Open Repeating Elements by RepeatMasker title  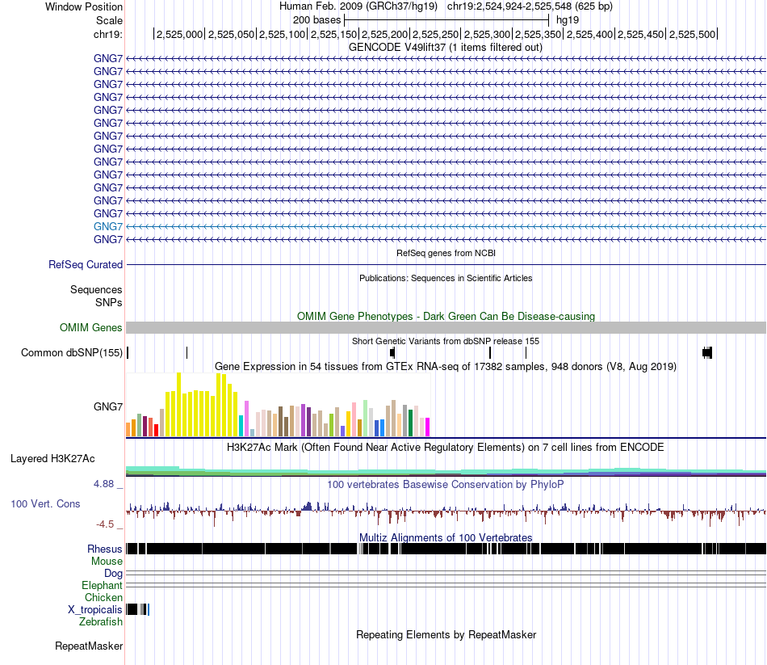pos(446,635)
